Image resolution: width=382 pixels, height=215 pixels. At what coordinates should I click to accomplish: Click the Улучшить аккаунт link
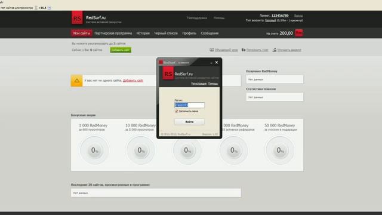pos(289,50)
